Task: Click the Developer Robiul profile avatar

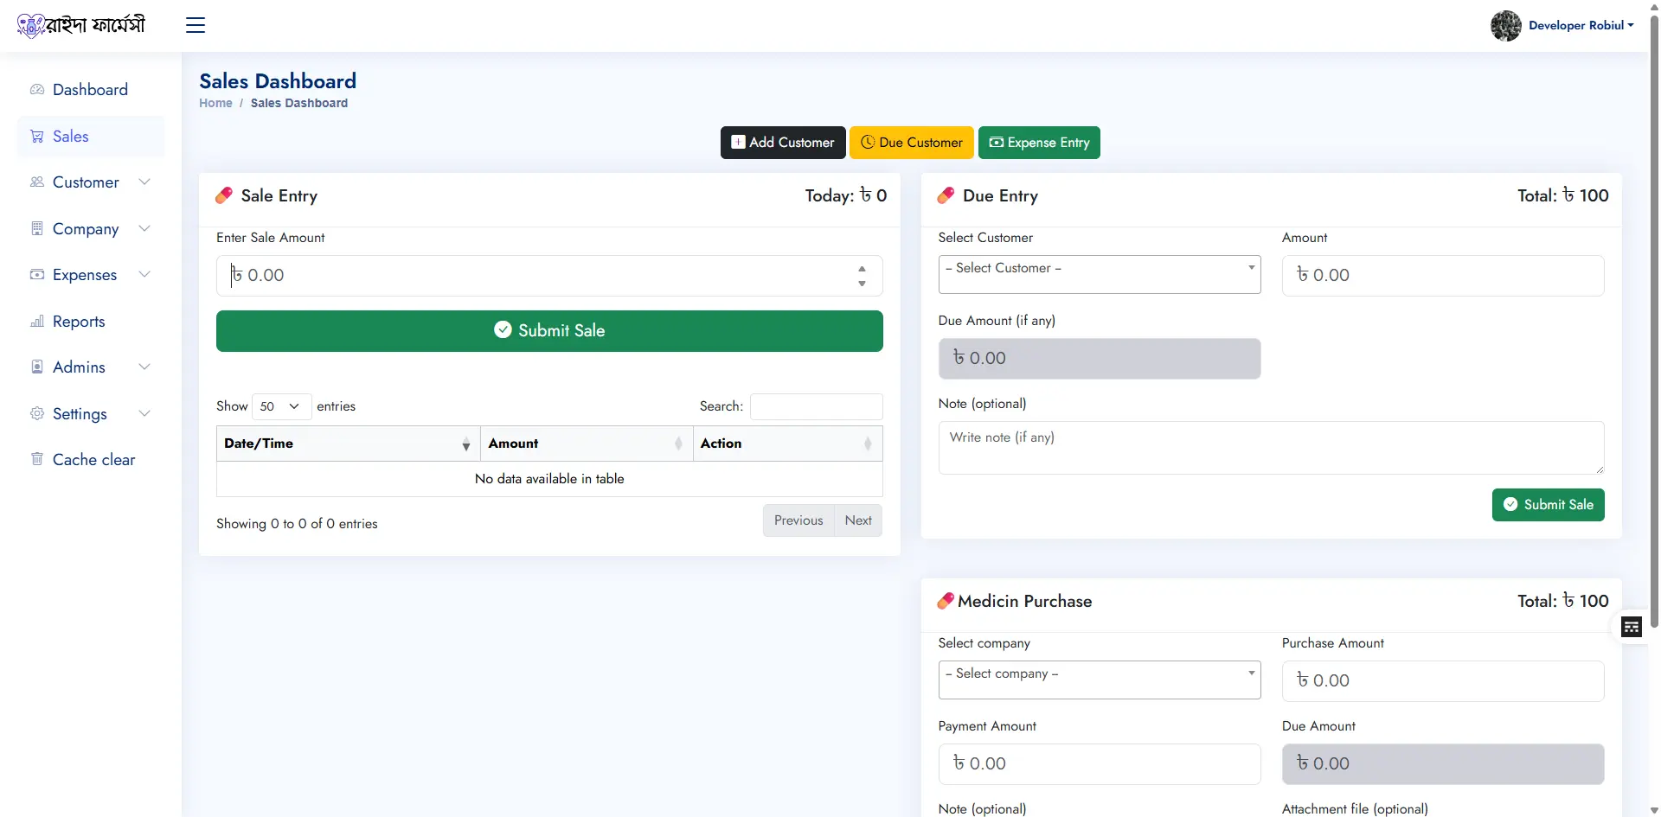Action: (1505, 26)
